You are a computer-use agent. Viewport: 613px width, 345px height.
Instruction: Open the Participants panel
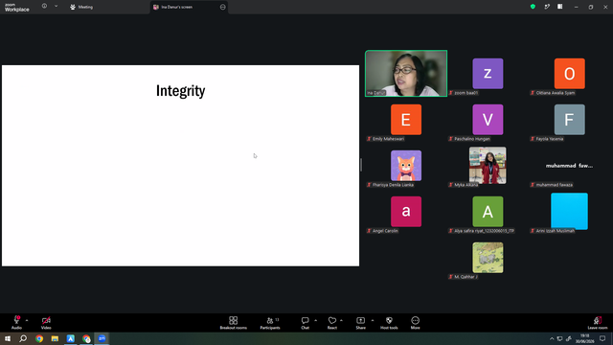point(270,323)
